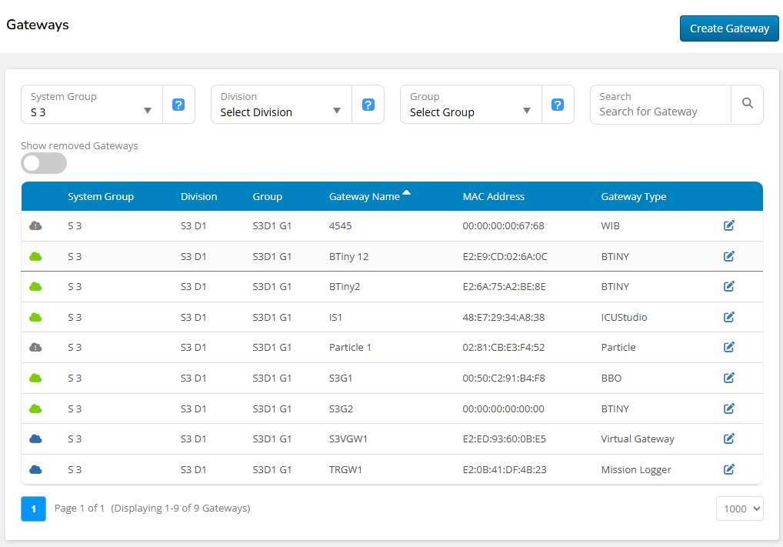Open edit for S3VGW1 Virtual Gateway
This screenshot has height=547, width=783.
pyautogui.click(x=728, y=439)
